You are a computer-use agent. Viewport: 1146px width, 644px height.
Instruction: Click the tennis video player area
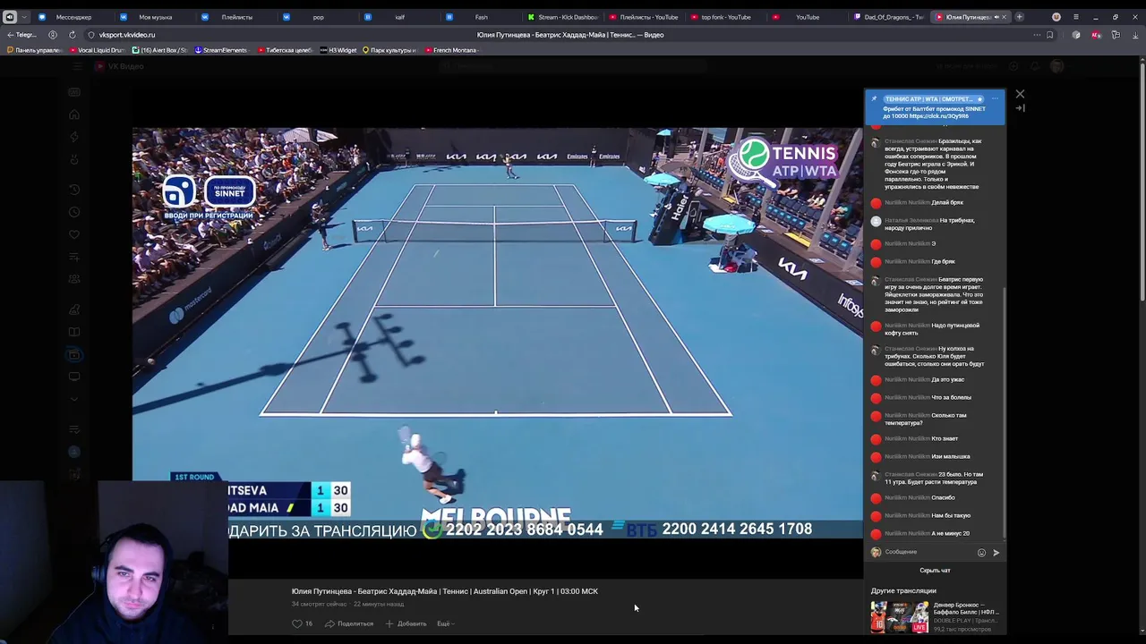point(497,333)
